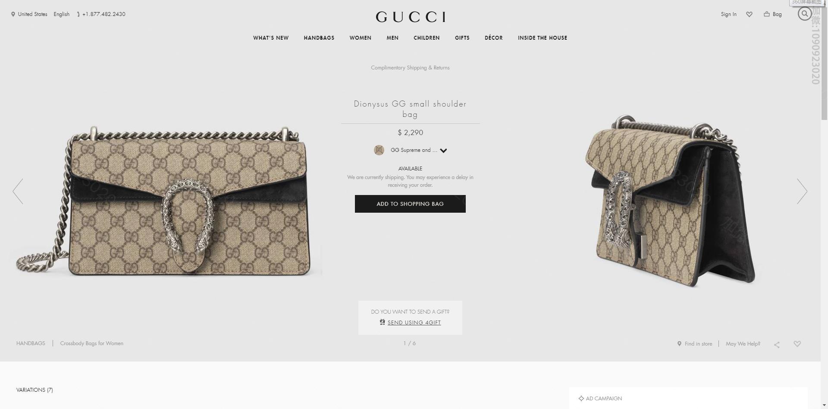Click the share icon near Help
This screenshot has width=828, height=409.
777,344
